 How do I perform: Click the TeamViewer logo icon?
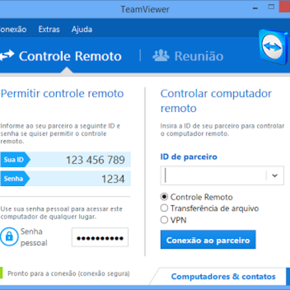[x=273, y=46]
